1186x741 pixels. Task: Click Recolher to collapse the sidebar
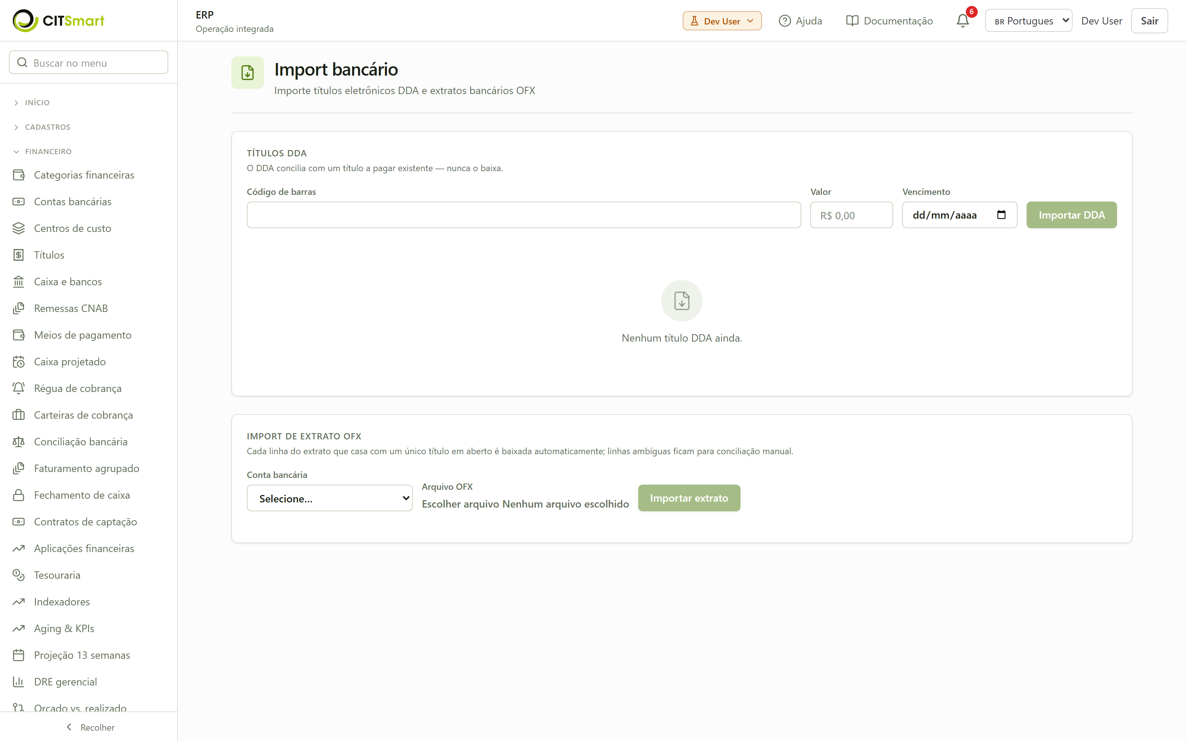(x=90, y=727)
